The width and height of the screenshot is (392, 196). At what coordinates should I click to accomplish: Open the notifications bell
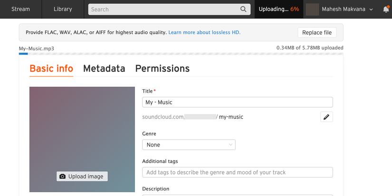point(386,9)
